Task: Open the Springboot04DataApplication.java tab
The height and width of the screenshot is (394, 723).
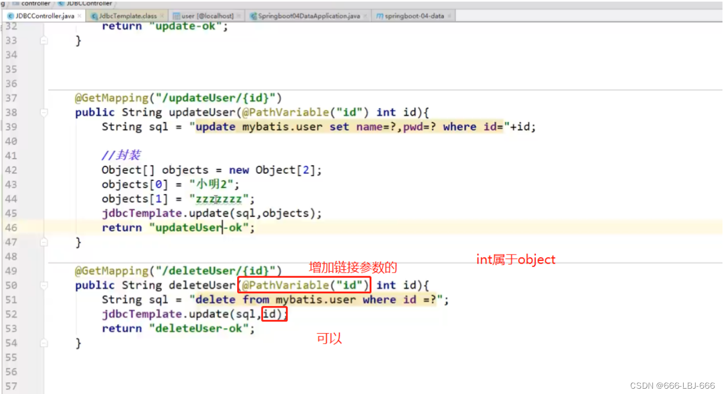Action: (309, 16)
